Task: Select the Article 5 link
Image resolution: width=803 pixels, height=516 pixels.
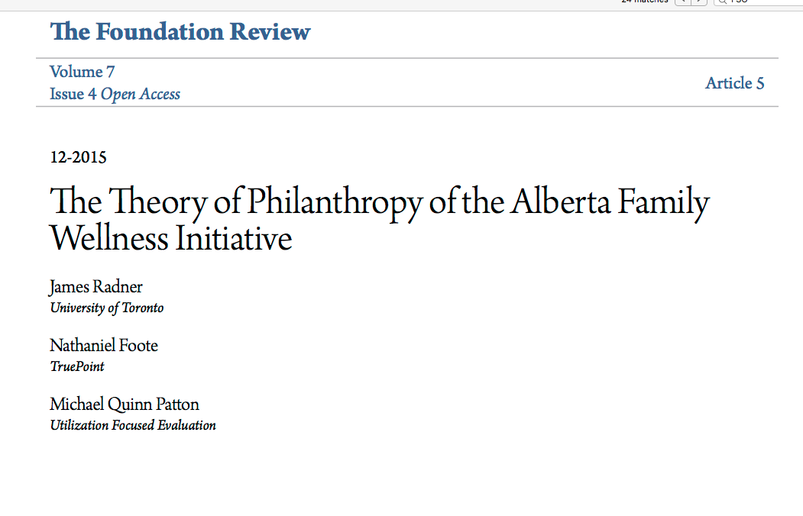Action: coord(734,83)
